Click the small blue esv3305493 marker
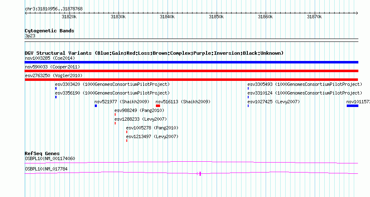The image size is (370, 197). tap(248, 88)
